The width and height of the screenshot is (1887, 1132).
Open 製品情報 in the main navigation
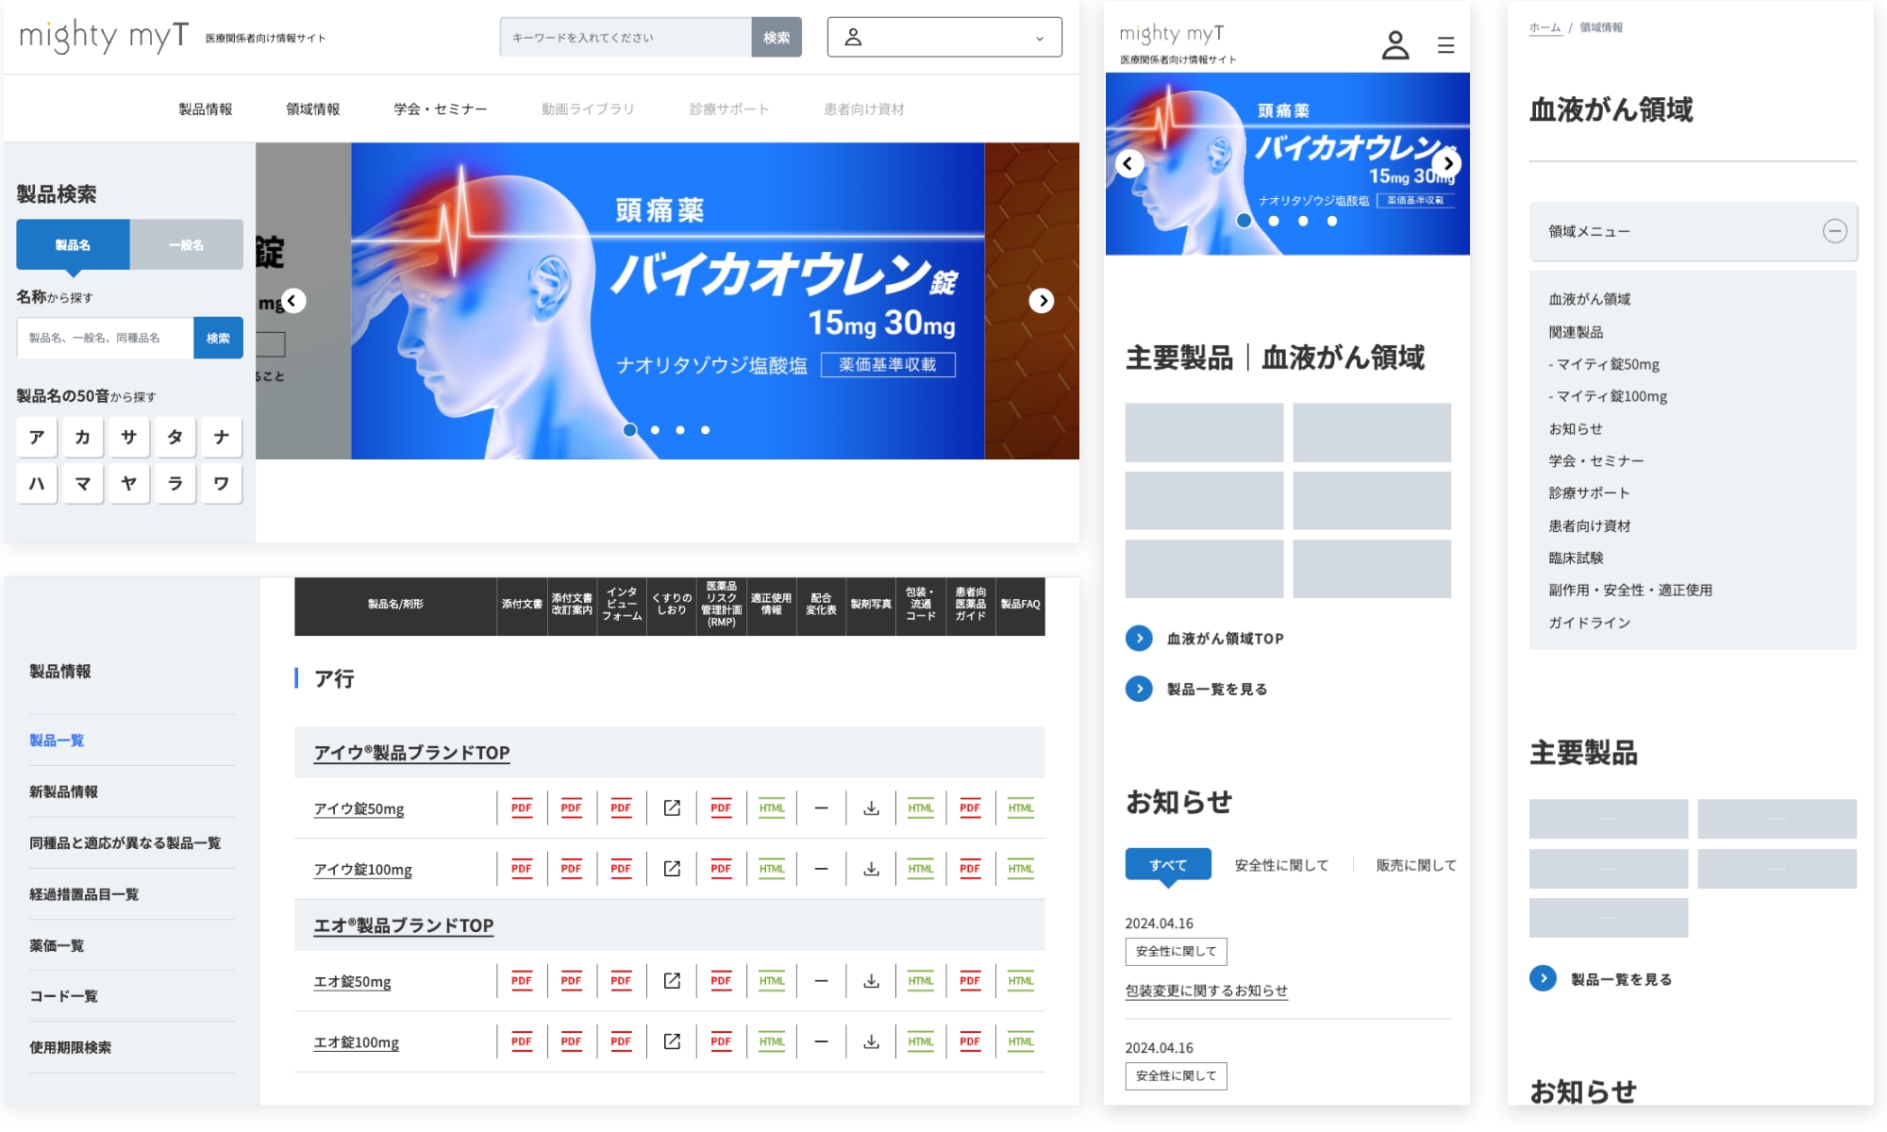coord(206,109)
